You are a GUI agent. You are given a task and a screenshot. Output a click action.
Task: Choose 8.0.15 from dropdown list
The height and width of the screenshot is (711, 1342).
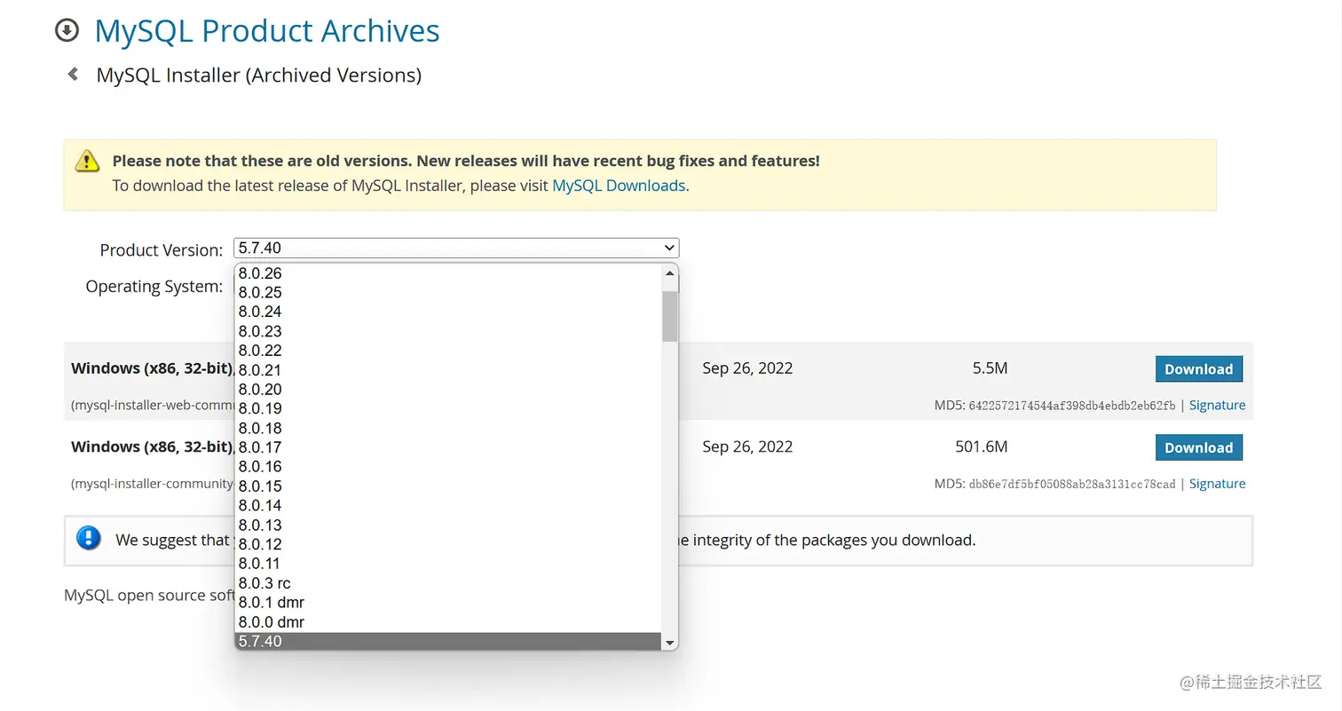pyautogui.click(x=448, y=486)
